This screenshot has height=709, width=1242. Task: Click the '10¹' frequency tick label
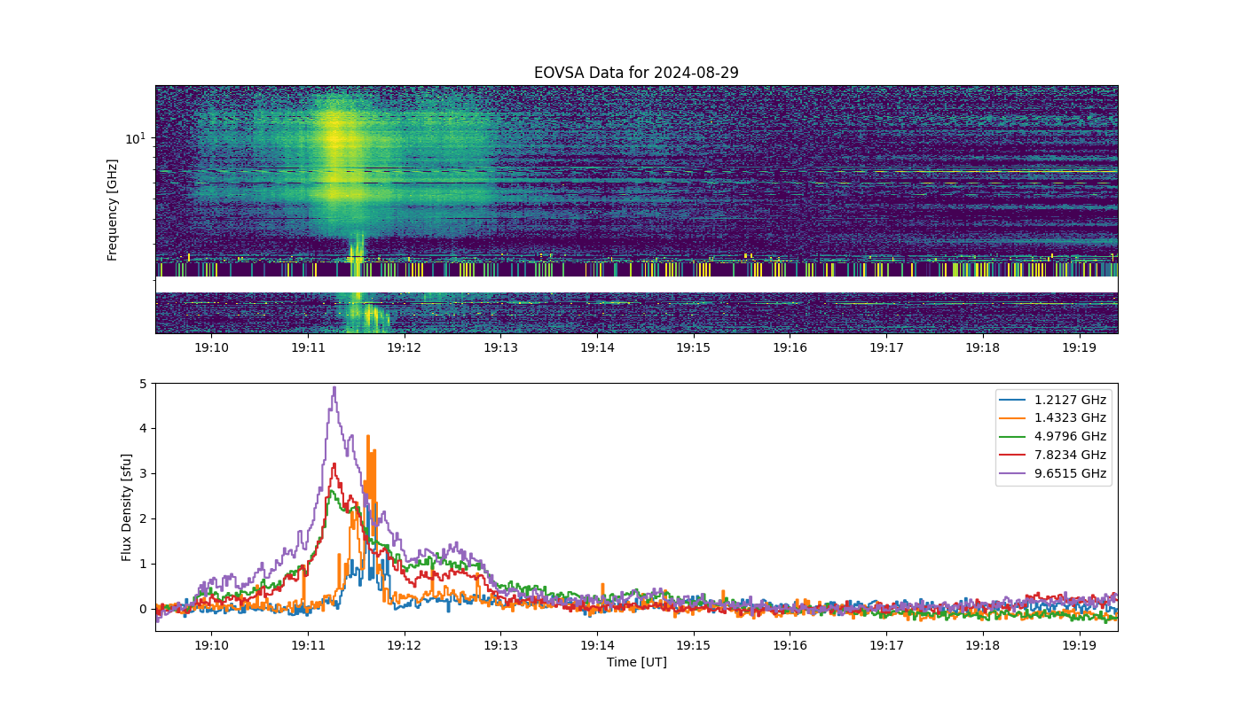(x=135, y=138)
